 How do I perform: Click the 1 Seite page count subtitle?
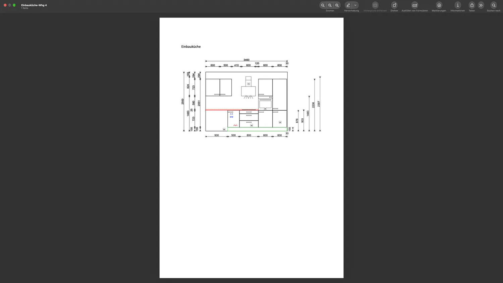point(24,8)
